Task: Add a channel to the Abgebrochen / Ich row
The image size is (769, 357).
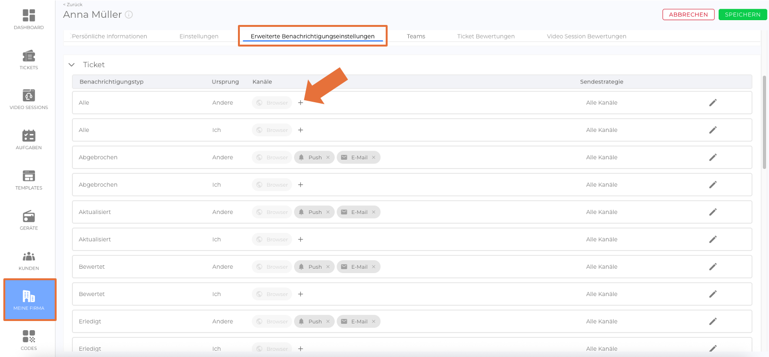Action: (301, 185)
